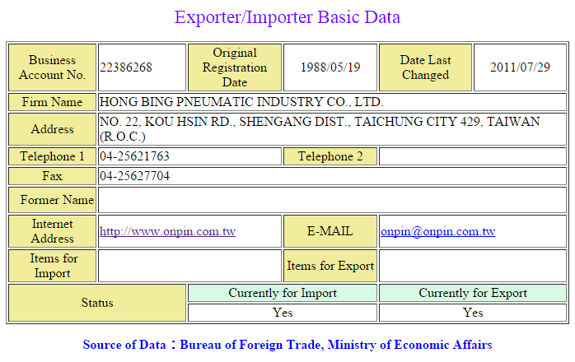Click the firm name HONG BING PNEUMATIC INDUSTRY
Screen dimensions: 575x362
click(x=241, y=102)
